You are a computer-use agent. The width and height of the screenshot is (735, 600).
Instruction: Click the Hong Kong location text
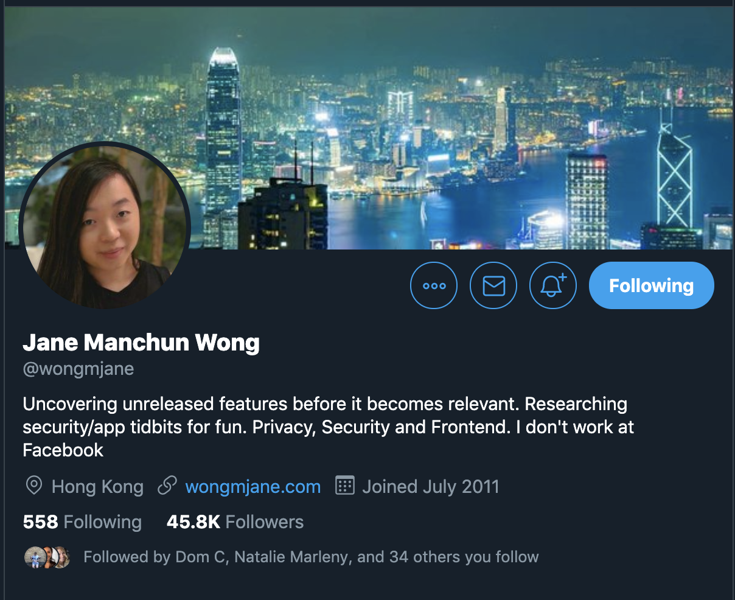click(97, 487)
